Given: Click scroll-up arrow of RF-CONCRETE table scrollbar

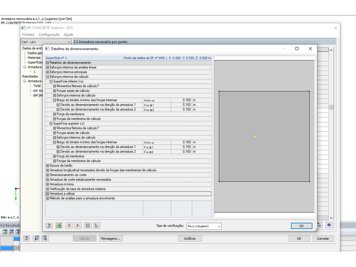Looking at the screenshot, I should coord(331,50).
